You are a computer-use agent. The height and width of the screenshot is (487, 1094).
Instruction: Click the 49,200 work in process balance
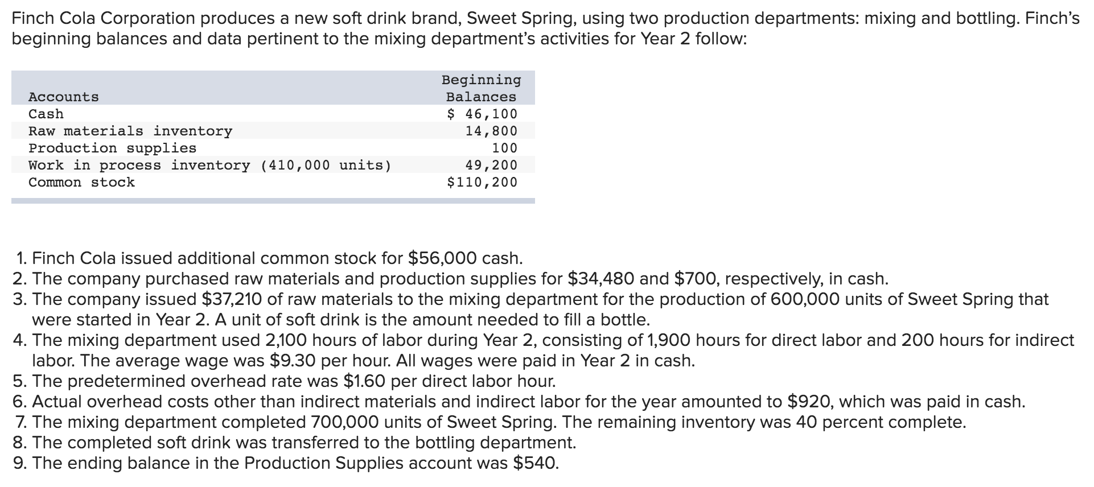click(x=491, y=166)
